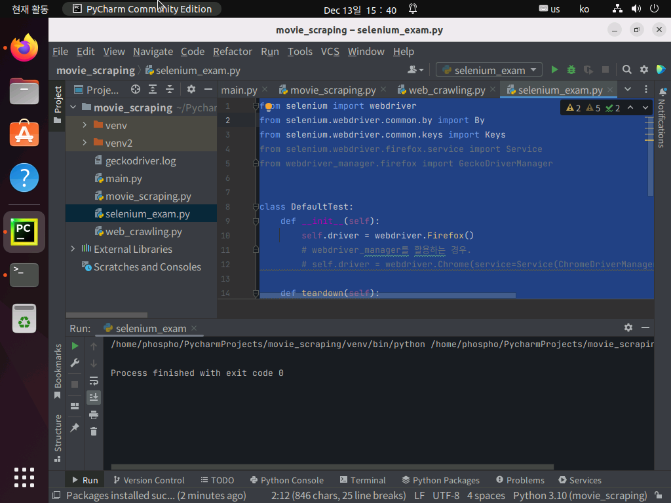The height and width of the screenshot is (503, 671).
Task: Expand the venv folder in the Project tree
Action: click(x=85, y=125)
